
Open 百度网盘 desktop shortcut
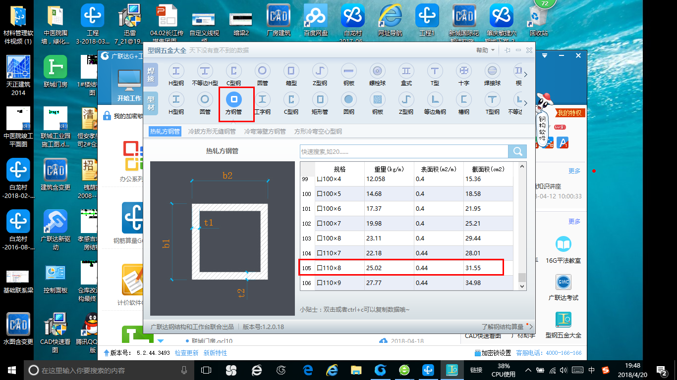pos(316,20)
